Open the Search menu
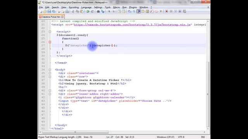The height and width of the screenshot is (139, 248). (55, 7)
